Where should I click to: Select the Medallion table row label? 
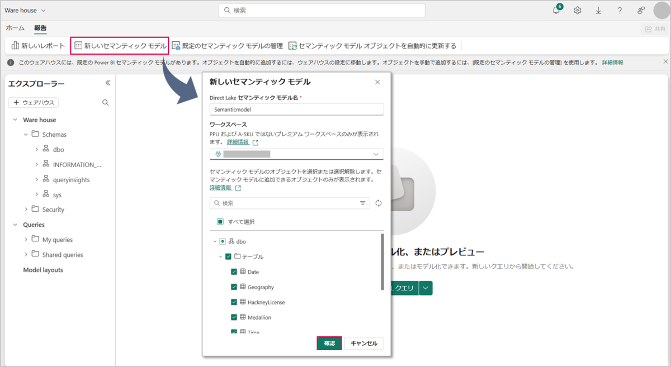(259, 317)
